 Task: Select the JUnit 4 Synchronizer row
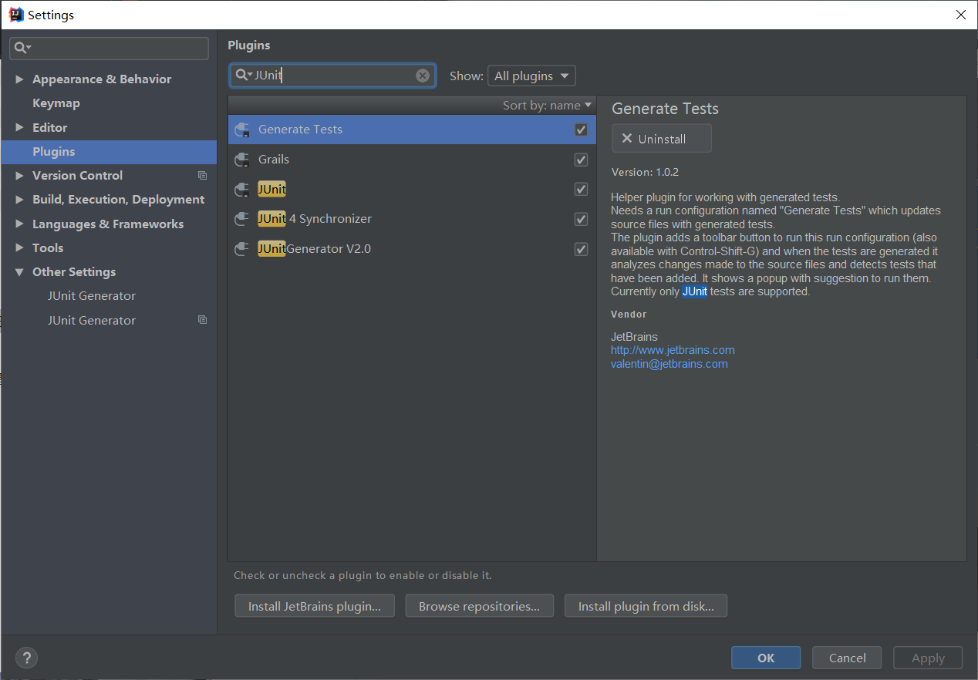(412, 219)
